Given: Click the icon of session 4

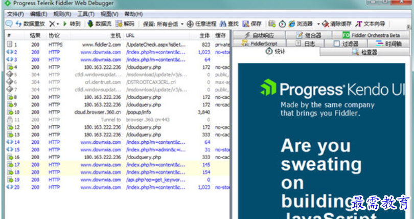Looking at the screenshot, I should click(x=10, y=67).
